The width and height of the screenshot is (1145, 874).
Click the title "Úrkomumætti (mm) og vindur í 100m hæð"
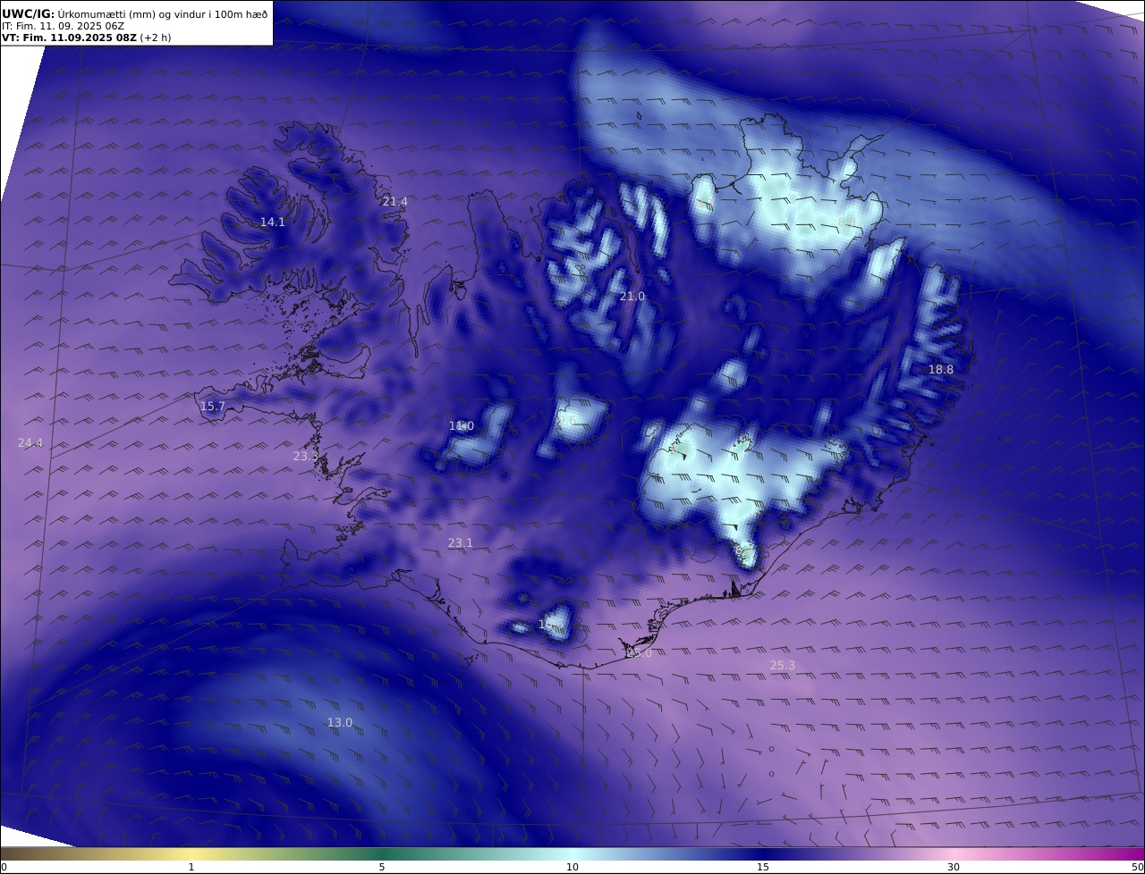(162, 13)
